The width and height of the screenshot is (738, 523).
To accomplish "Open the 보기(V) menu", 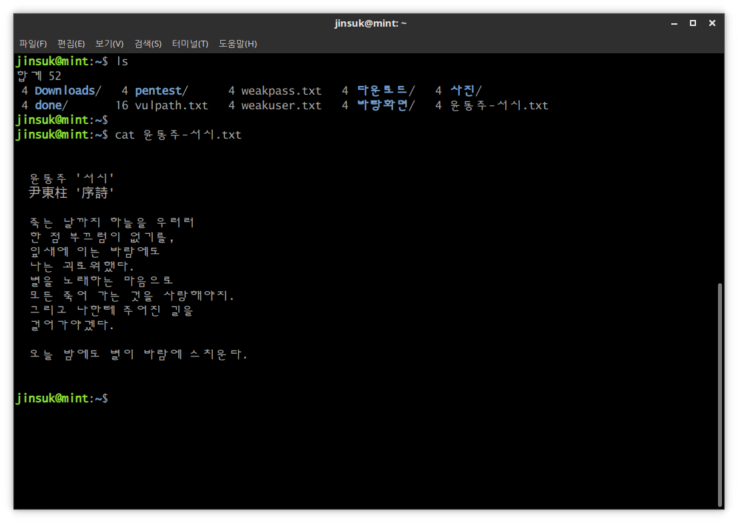I will (x=109, y=44).
